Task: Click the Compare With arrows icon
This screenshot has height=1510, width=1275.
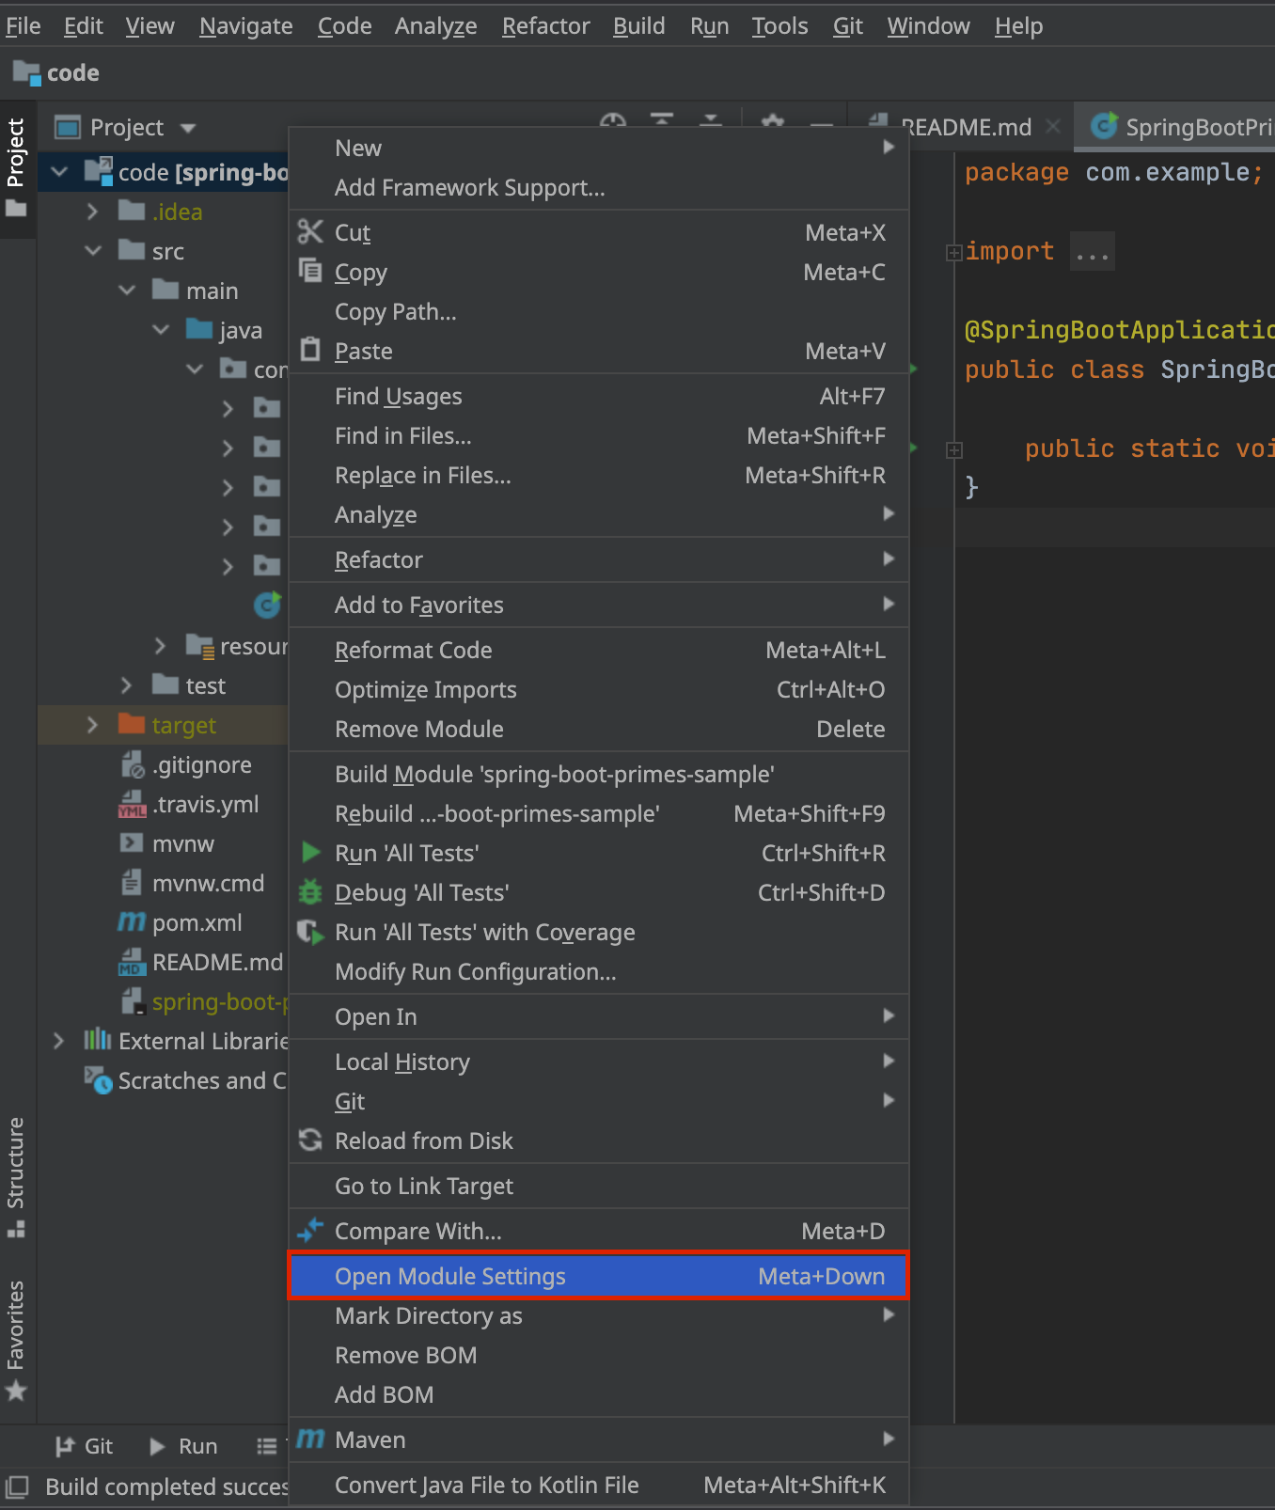Action: tap(310, 1230)
